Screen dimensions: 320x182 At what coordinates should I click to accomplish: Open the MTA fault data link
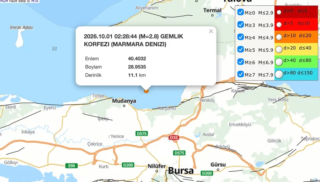pyautogui.click(x=35, y=1)
